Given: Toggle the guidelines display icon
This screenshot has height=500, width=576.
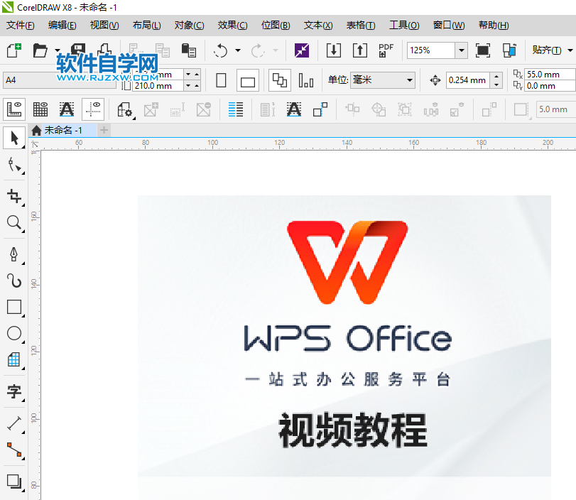Looking at the screenshot, I should point(93,109).
